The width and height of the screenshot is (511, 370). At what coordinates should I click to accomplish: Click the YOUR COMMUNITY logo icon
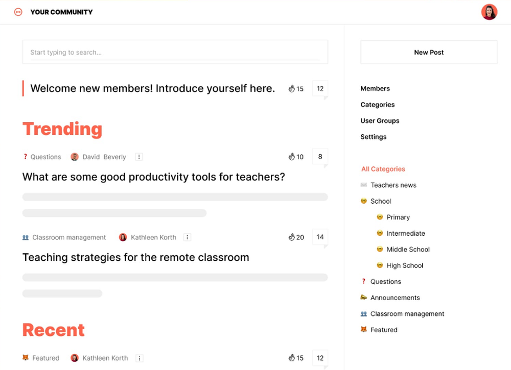(x=18, y=11)
